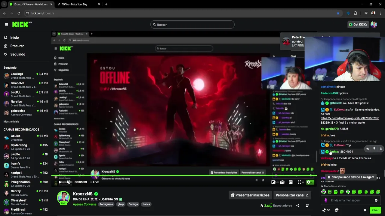Open the channel user/moderation icon

[x=307, y=205]
